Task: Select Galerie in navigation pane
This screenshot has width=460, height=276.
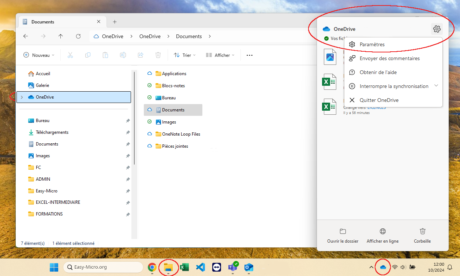Action: (39, 85)
